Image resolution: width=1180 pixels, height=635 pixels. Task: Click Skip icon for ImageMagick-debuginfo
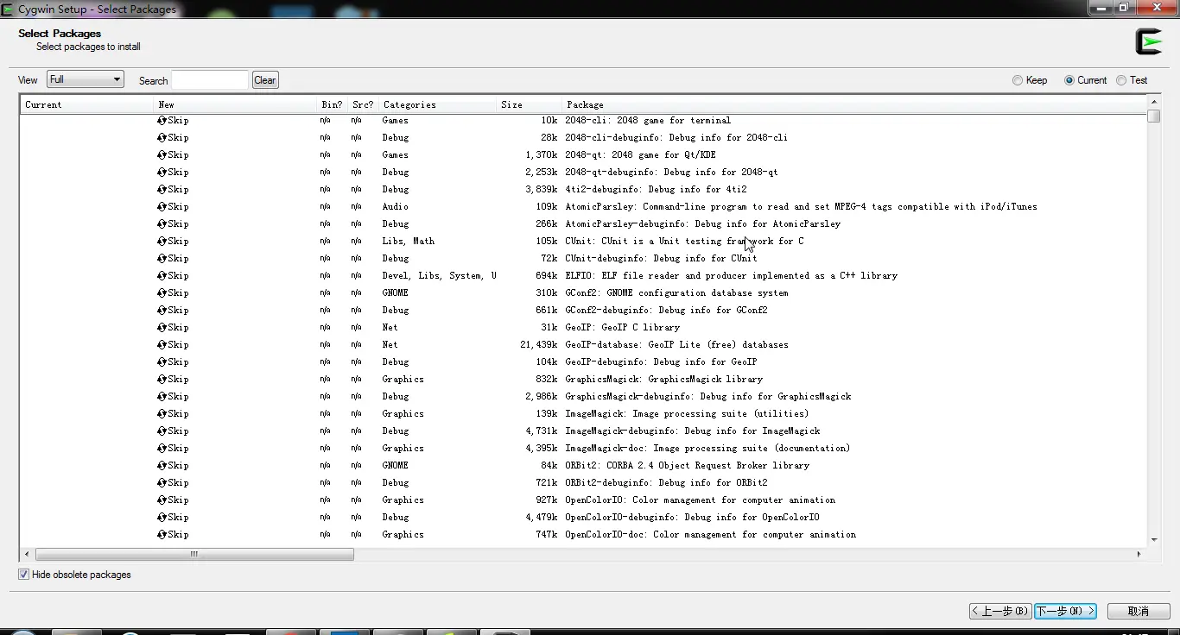(x=162, y=431)
